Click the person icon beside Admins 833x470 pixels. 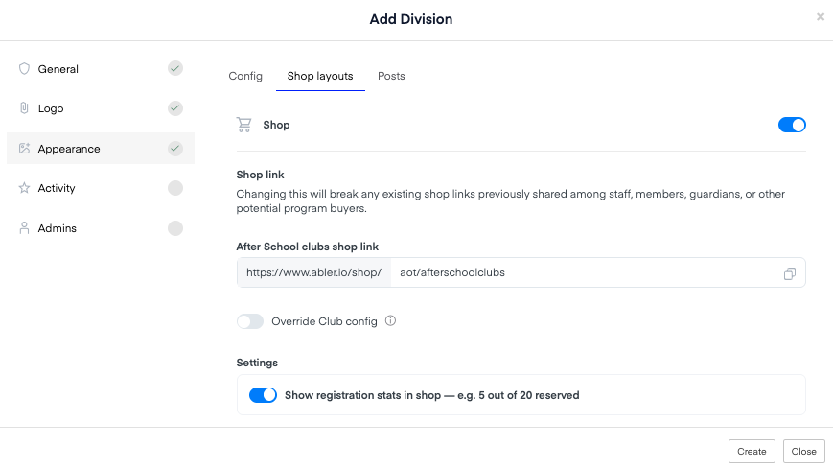pyautogui.click(x=24, y=228)
